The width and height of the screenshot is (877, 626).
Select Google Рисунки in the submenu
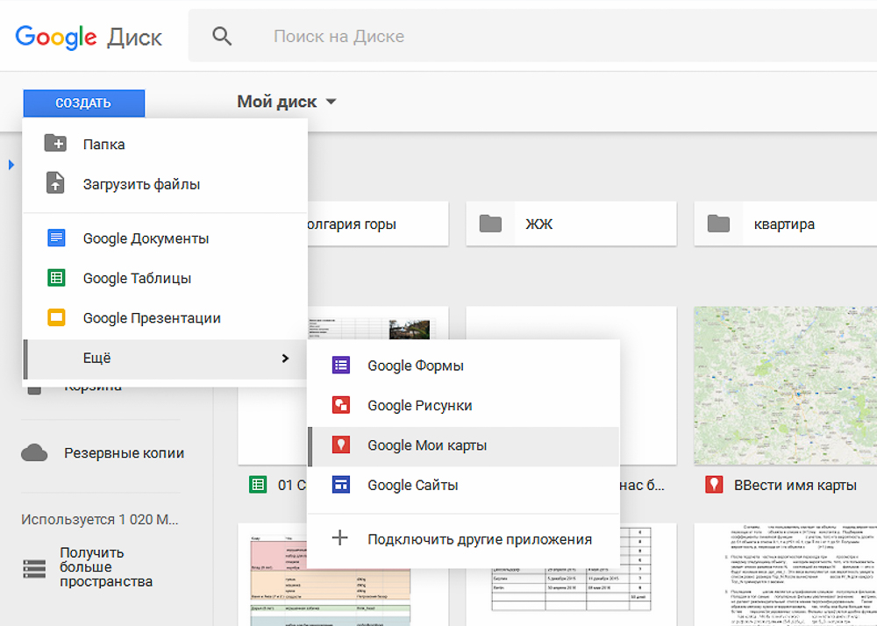[x=463, y=405]
